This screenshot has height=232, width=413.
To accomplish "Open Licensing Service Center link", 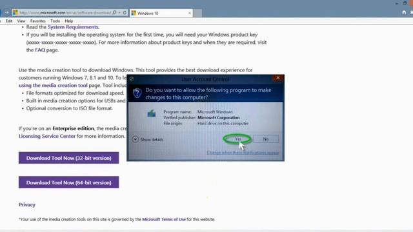I will point(47,136).
